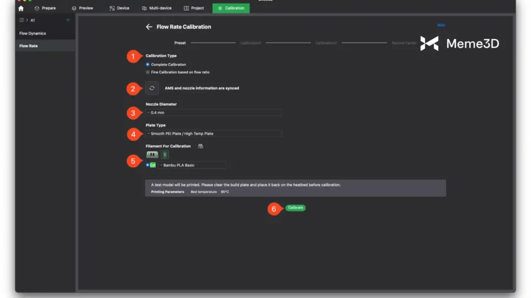
Task: Click the sync AMS and nozzle refresh icon
Action: (152, 88)
